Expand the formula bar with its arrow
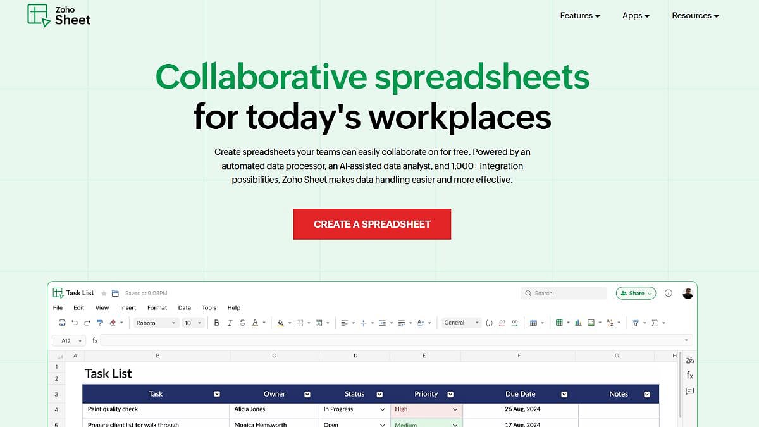 coord(686,340)
